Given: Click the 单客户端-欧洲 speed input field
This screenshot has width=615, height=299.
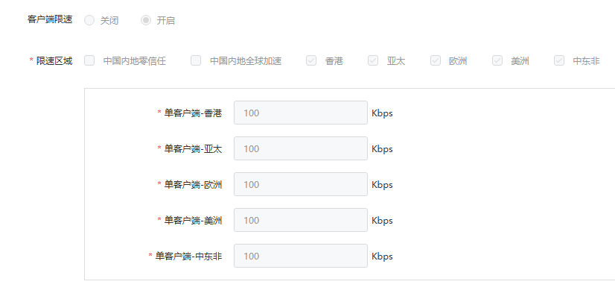Looking at the screenshot, I should tap(301, 184).
